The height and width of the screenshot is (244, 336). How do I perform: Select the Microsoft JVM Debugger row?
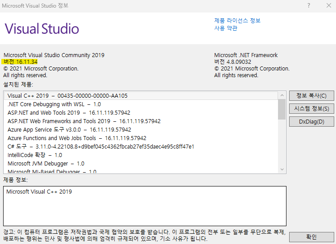click(141, 163)
